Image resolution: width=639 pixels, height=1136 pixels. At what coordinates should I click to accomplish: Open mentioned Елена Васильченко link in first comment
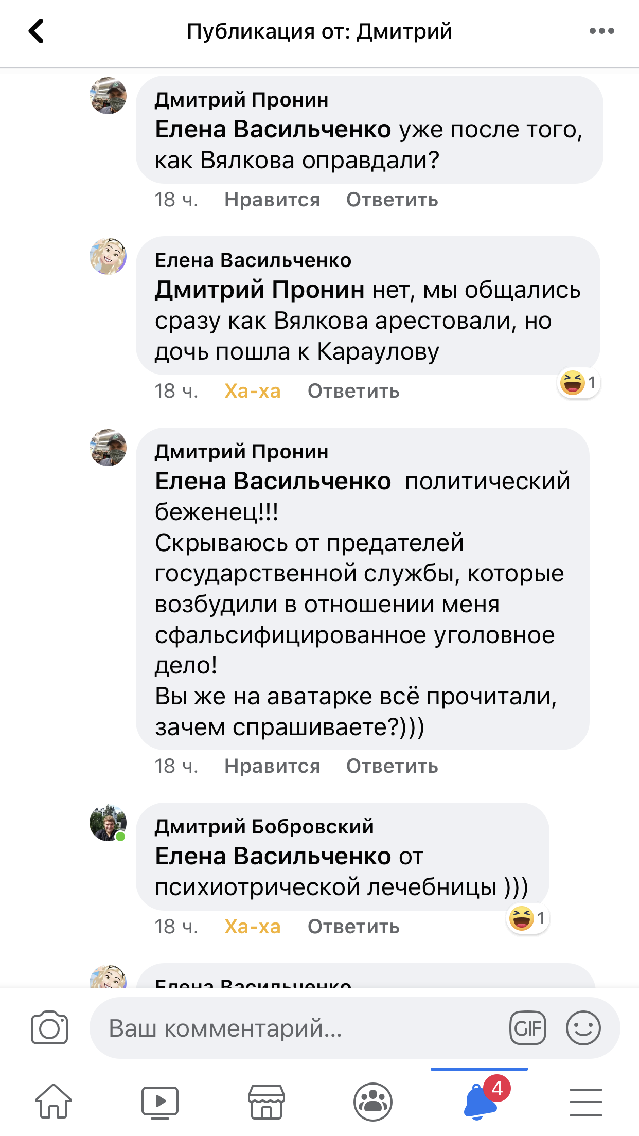pyautogui.click(x=273, y=130)
